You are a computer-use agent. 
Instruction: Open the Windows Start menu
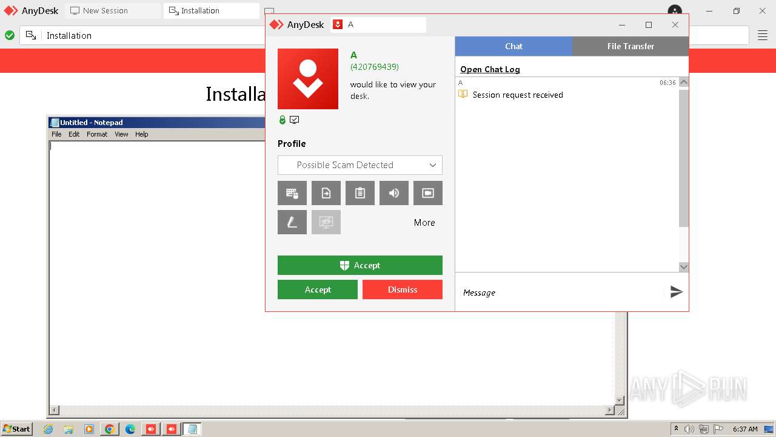click(x=16, y=429)
